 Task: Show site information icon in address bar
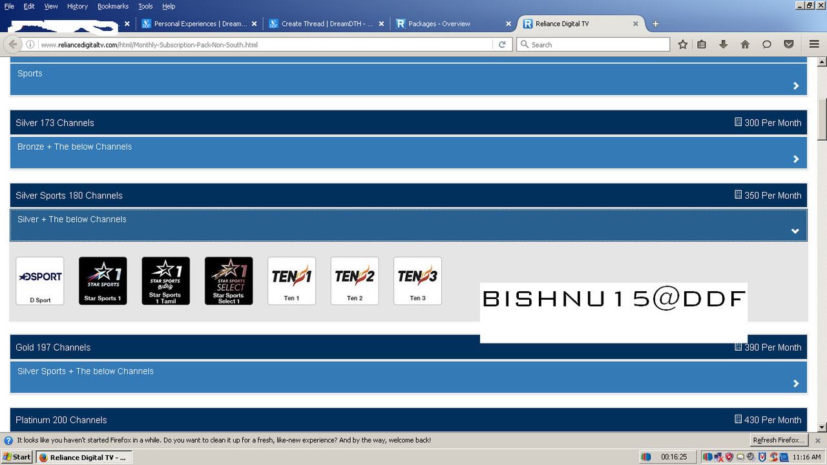(x=30, y=45)
